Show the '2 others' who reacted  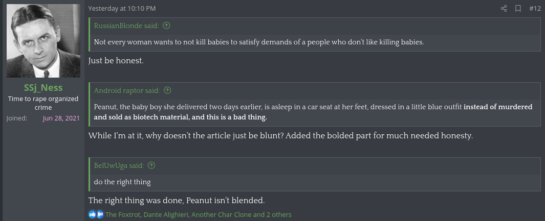click(x=279, y=214)
